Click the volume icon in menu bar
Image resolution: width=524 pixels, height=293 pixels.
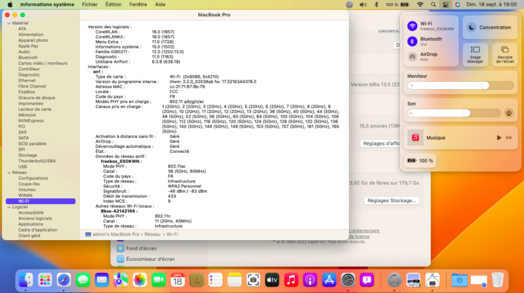[x=363, y=5]
